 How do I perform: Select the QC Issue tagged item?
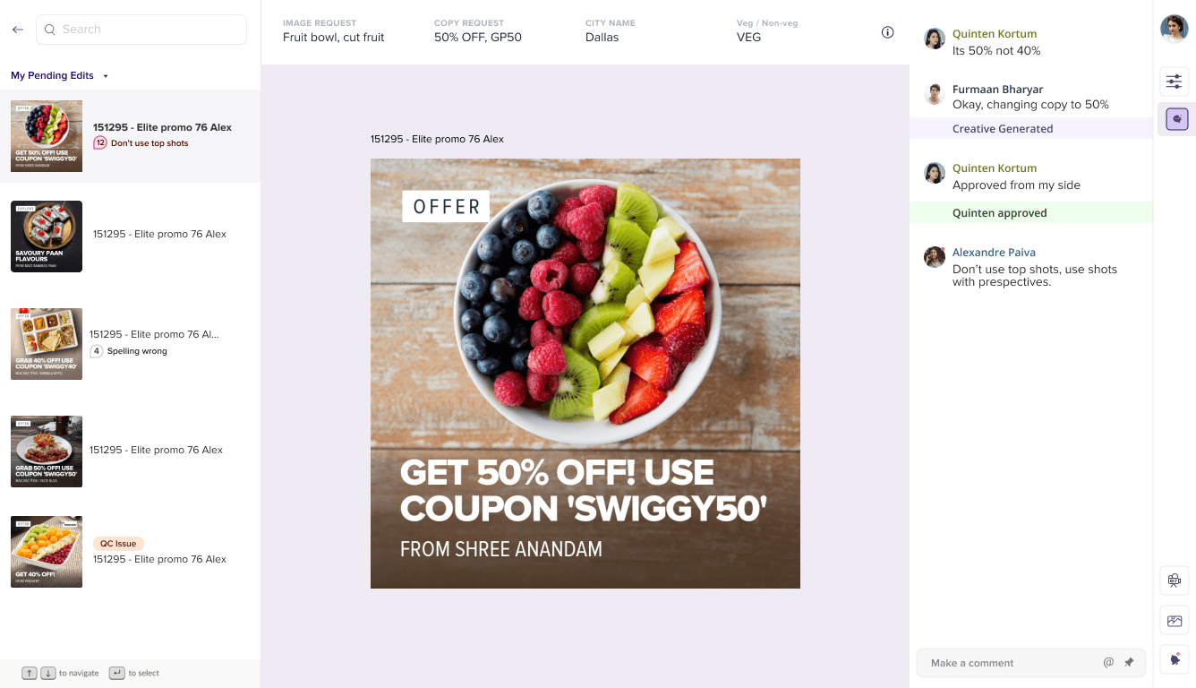pyautogui.click(x=130, y=552)
